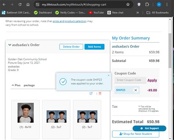Remove the SHIP23 coupon with the X
Screen dimensions: 174x140
[135, 90]
